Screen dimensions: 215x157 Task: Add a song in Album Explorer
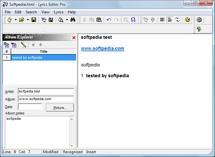tap(6, 45)
